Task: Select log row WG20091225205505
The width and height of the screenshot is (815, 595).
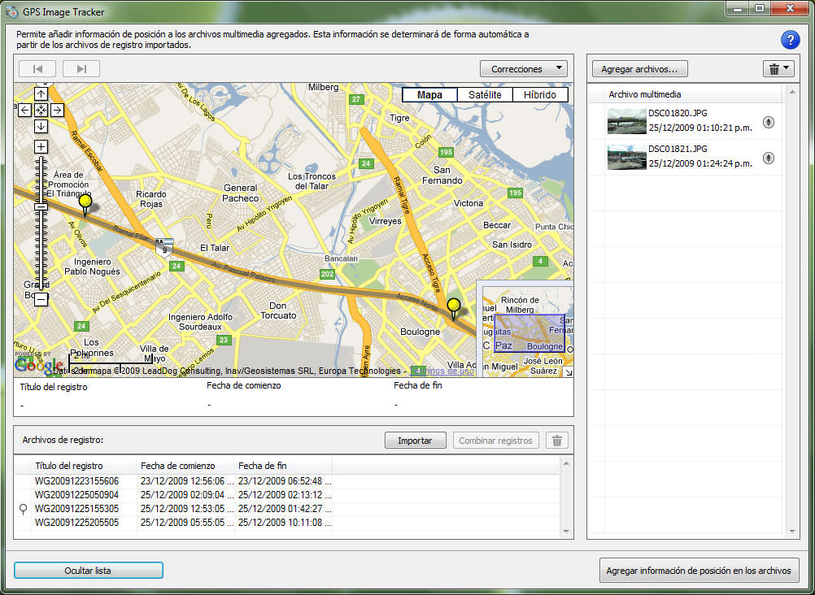Action: (286, 522)
